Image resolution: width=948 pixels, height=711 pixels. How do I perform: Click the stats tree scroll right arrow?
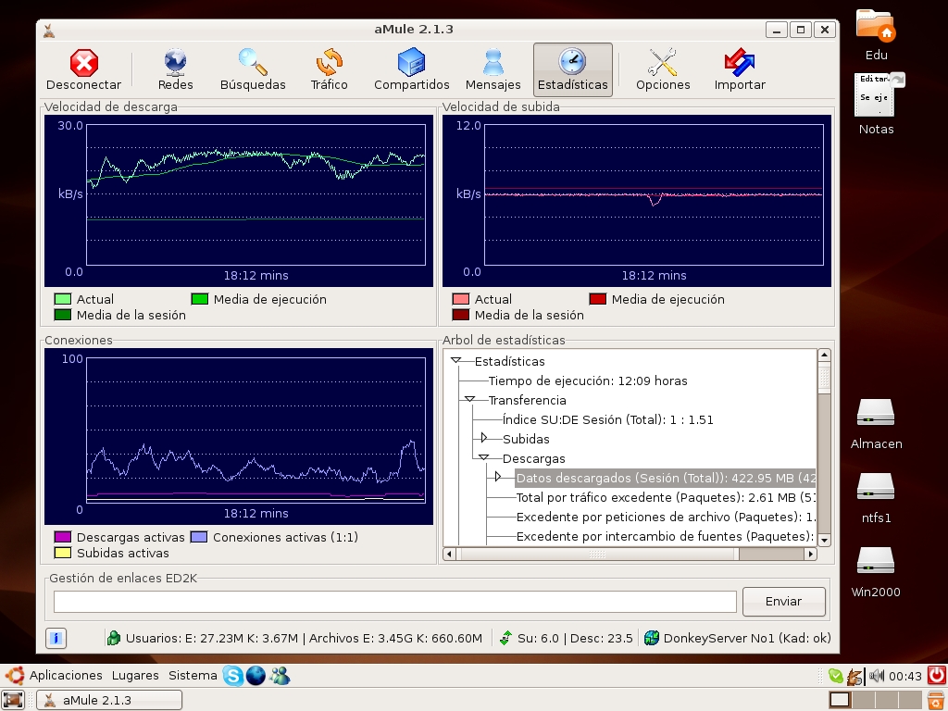pos(811,554)
